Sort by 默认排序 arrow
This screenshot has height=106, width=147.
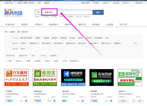point(14,56)
